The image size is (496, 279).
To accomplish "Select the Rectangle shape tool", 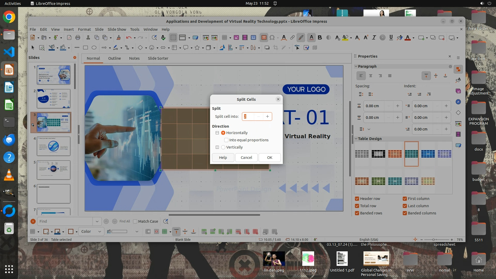I will 86,48.
